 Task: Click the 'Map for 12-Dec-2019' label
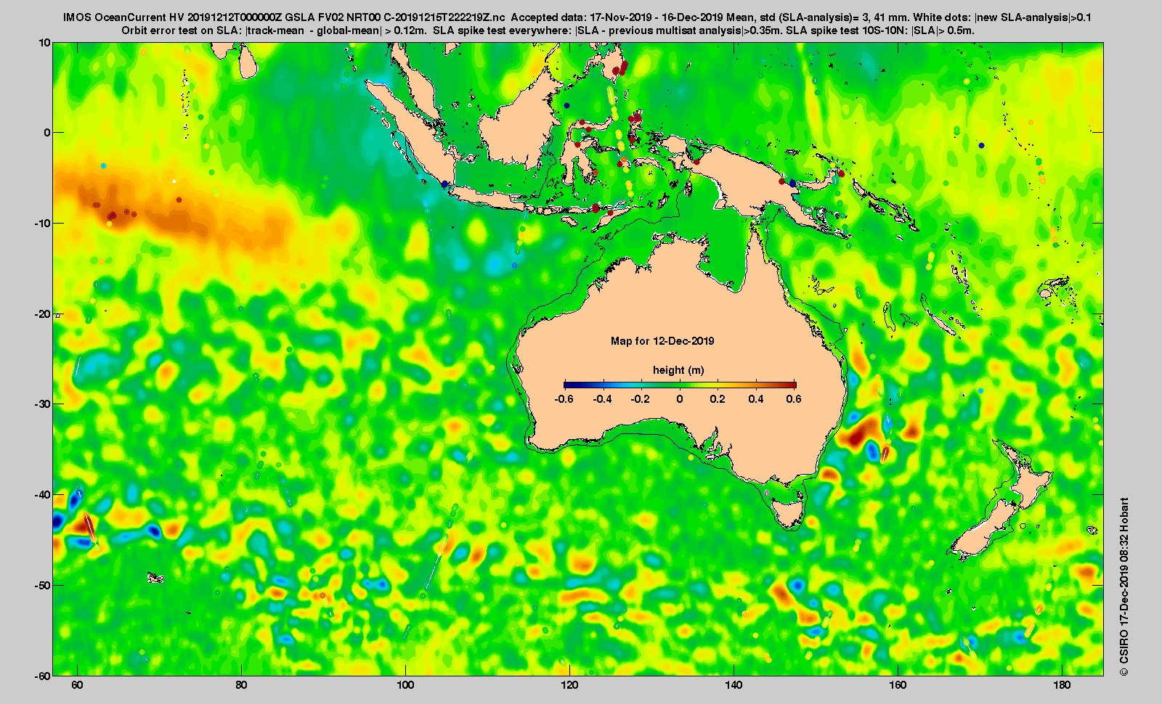(x=662, y=341)
